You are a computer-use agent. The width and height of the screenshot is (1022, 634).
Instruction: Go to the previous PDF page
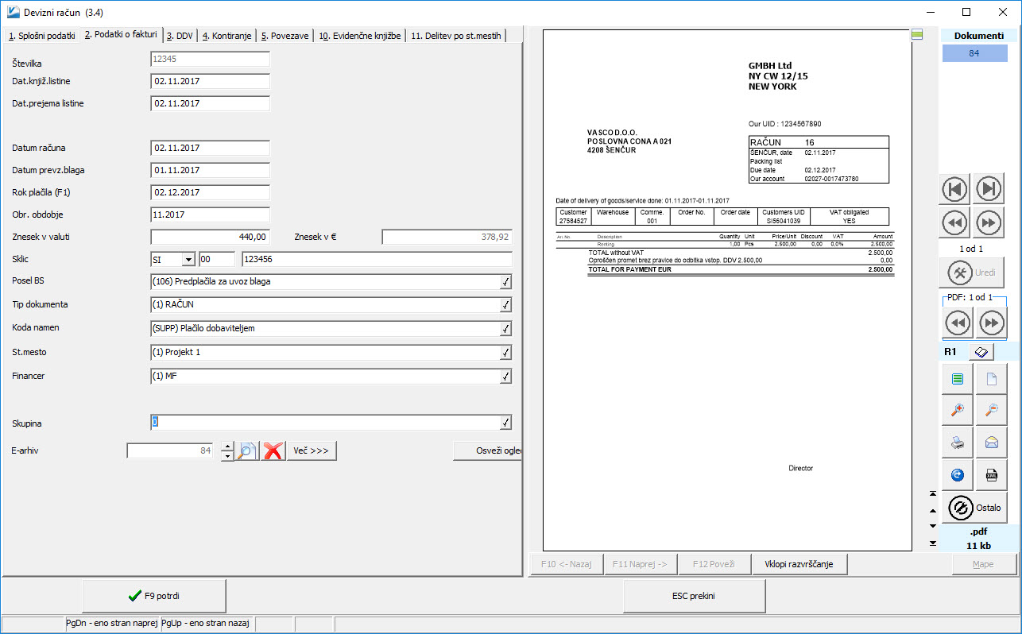click(x=958, y=323)
